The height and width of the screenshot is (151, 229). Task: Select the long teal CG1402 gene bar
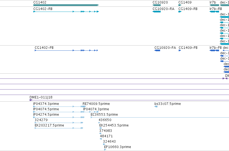click(x=66, y=5)
